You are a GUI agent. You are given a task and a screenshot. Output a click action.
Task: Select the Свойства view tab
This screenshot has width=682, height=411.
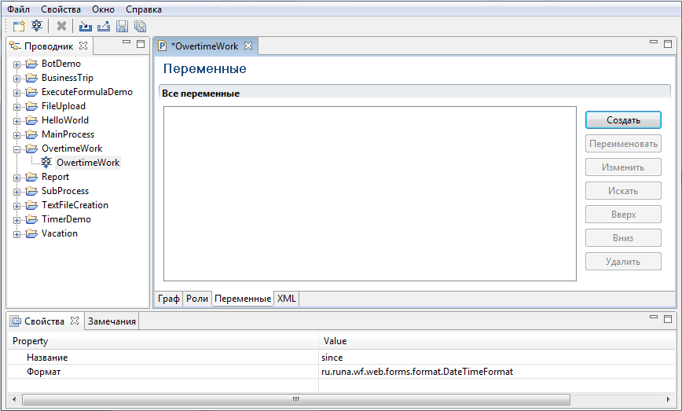pyautogui.click(x=44, y=321)
